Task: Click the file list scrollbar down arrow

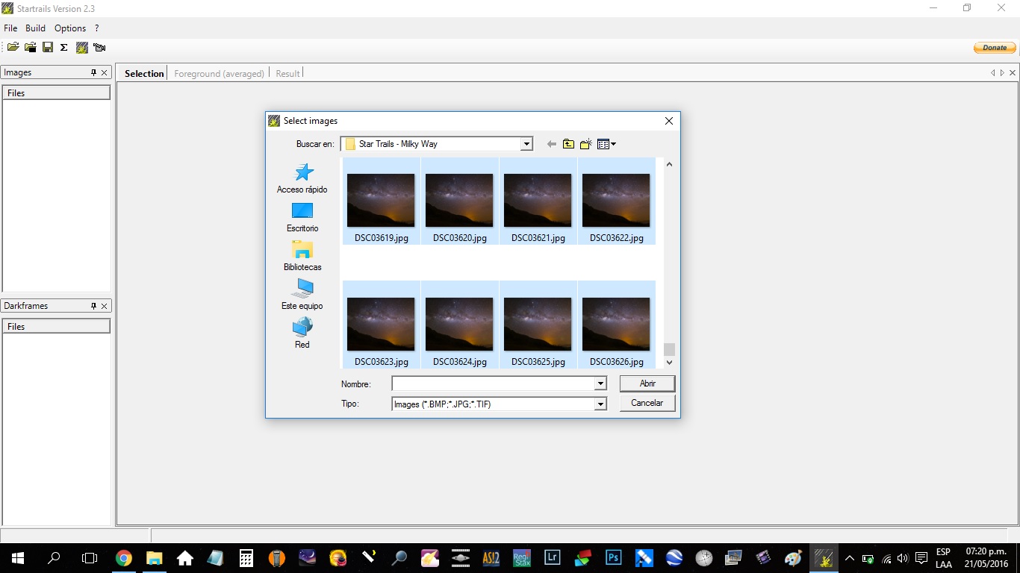Action: pyautogui.click(x=669, y=362)
